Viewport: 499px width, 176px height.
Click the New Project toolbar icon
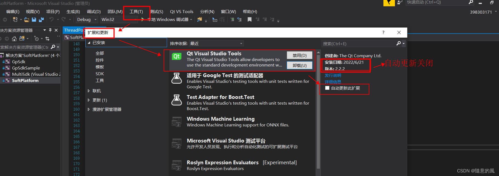(15, 19)
